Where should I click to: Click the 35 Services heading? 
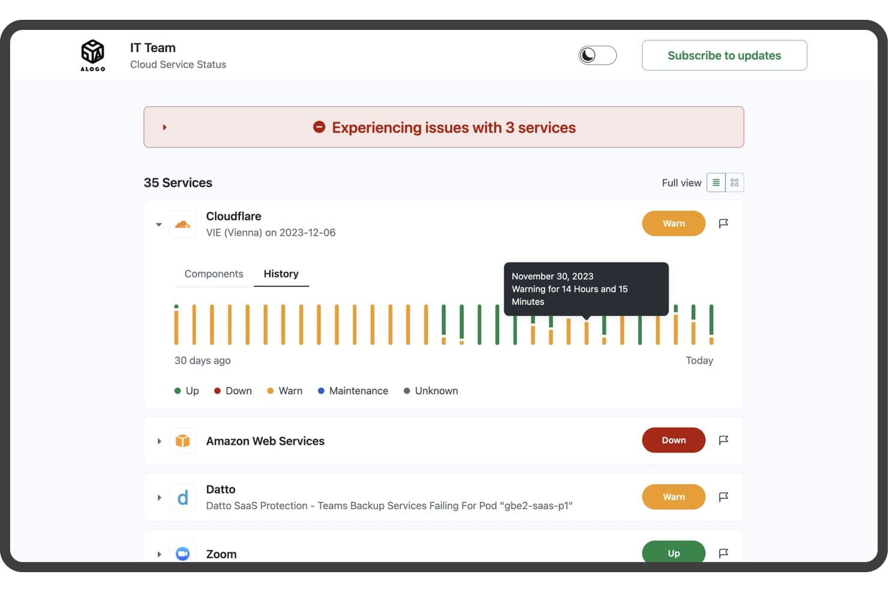[178, 182]
